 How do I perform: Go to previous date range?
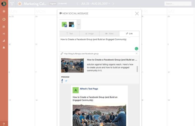77,4
